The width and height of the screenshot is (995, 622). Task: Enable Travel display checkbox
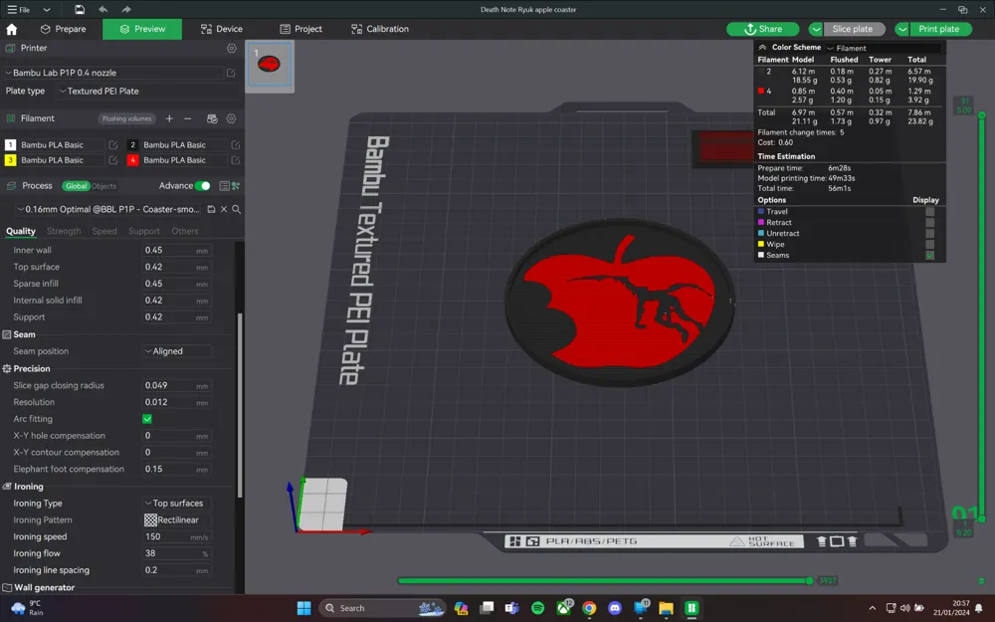[x=929, y=211]
